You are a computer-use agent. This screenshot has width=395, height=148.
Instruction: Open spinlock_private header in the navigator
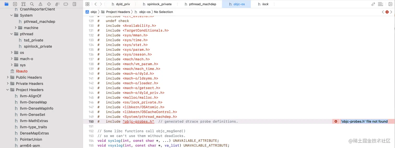tap(38, 46)
